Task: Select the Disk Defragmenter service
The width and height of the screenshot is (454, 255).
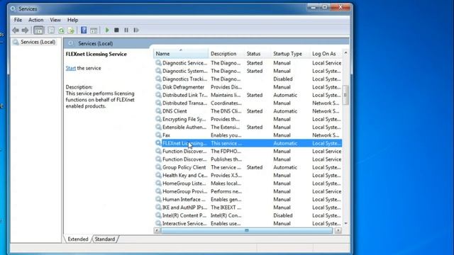Action: pyautogui.click(x=248, y=87)
